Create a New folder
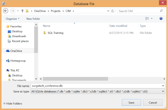 [x=33, y=19]
